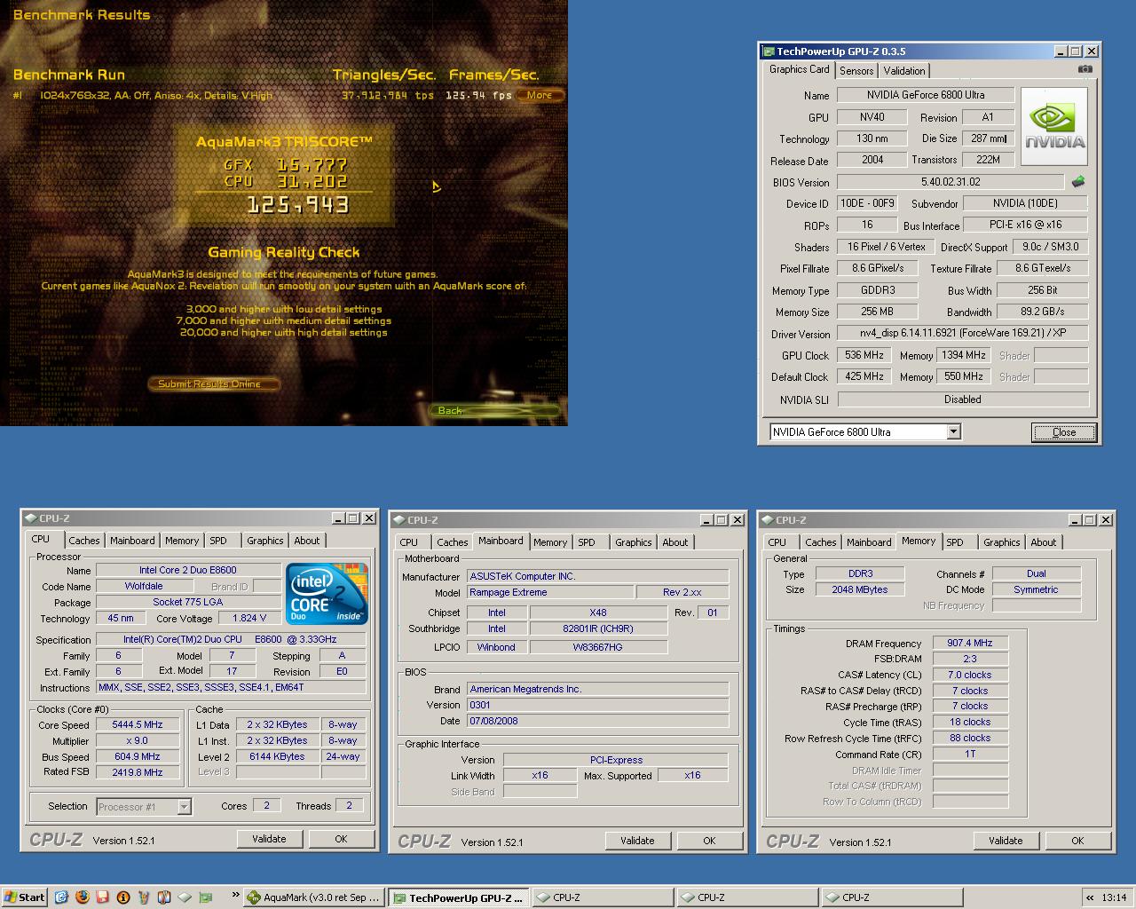Open CPU tab in the CPU-Z memory window
Image resolution: width=1136 pixels, height=909 pixels.
click(777, 542)
